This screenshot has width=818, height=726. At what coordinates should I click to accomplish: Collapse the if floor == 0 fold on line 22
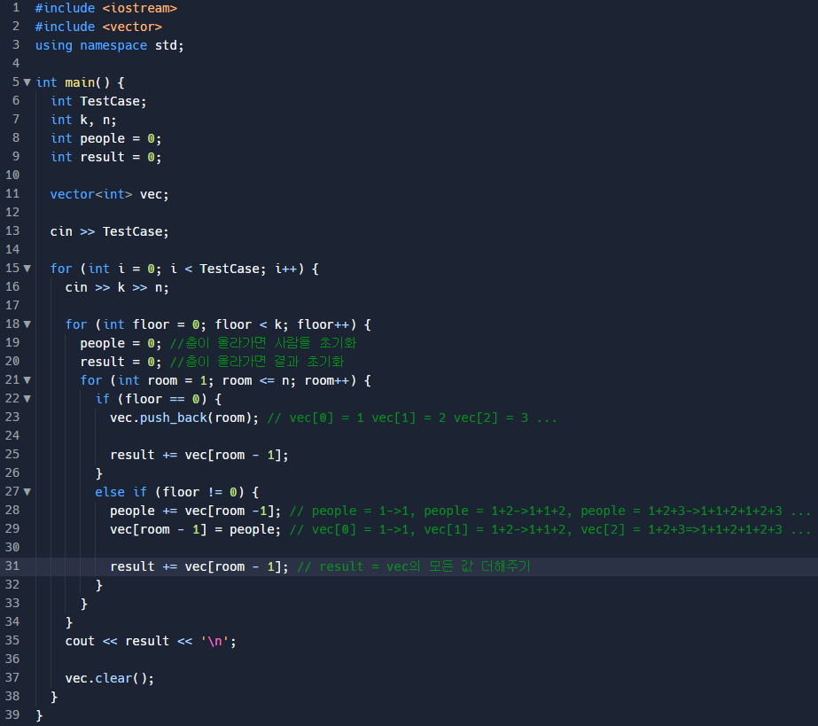click(x=27, y=399)
